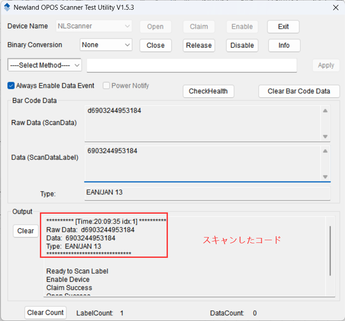Click the Time:20:09:35 idx:1 header line
This screenshot has width=345, height=321.
(106, 222)
